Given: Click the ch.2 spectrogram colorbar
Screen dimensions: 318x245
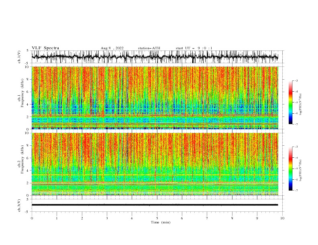Looking at the screenshot, I should pyautogui.click(x=291, y=169).
